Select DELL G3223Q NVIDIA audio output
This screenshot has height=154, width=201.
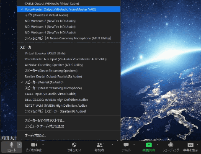click(69, 100)
